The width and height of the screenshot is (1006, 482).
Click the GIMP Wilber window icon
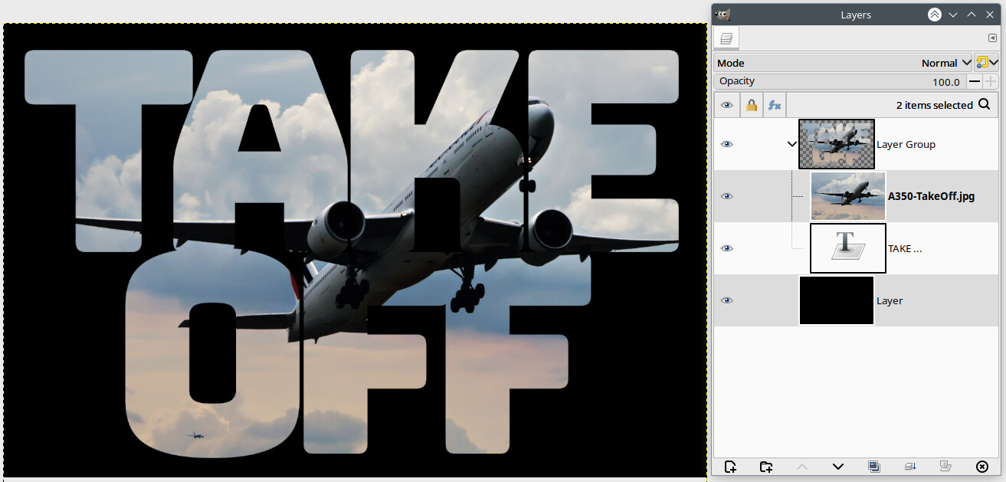click(x=723, y=15)
